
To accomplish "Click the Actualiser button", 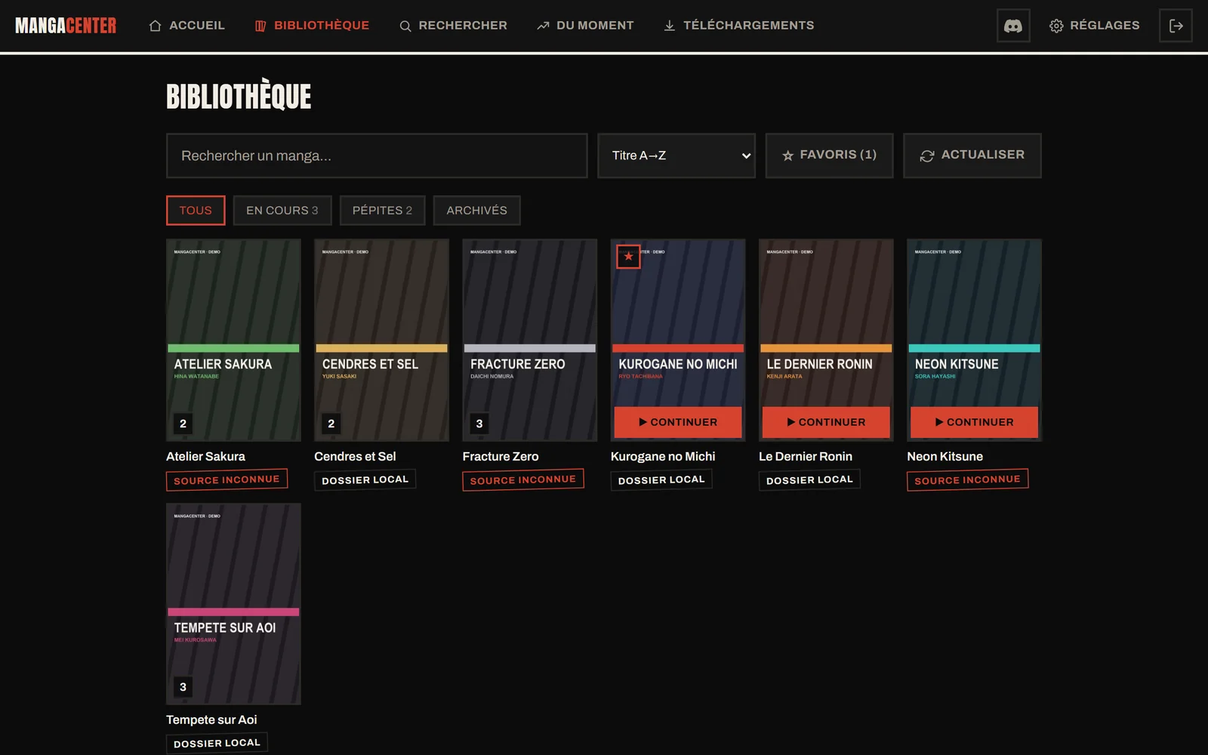I will [972, 156].
